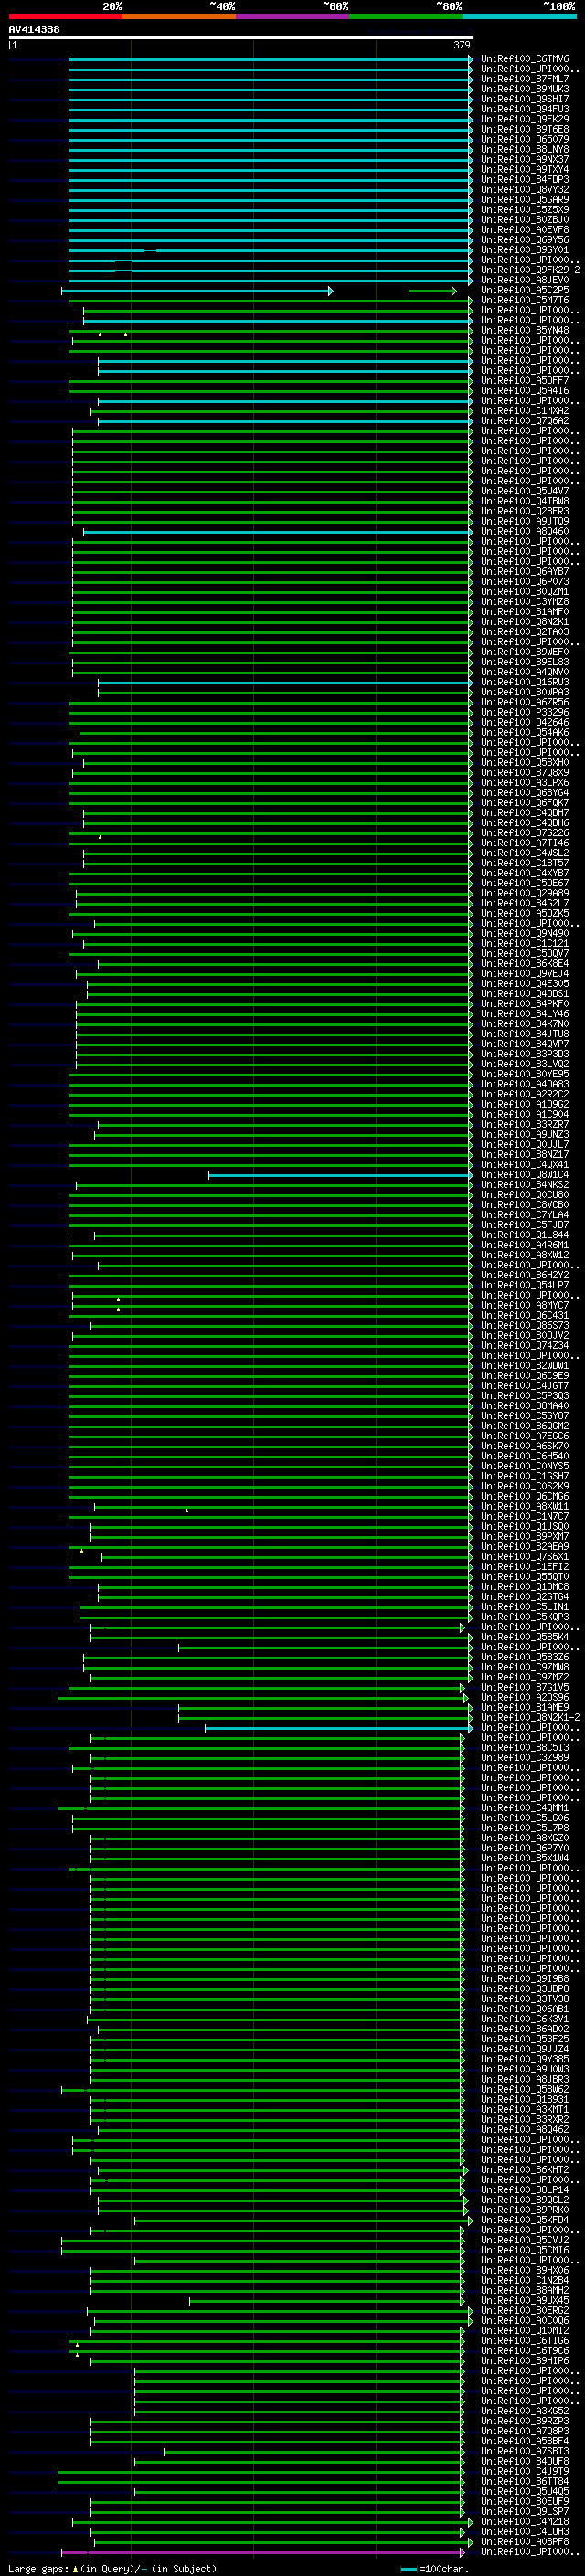The height and width of the screenshot is (2576, 585).
Task: Select the UniRef100_B0ZBJ0 entry
Action: point(524,219)
